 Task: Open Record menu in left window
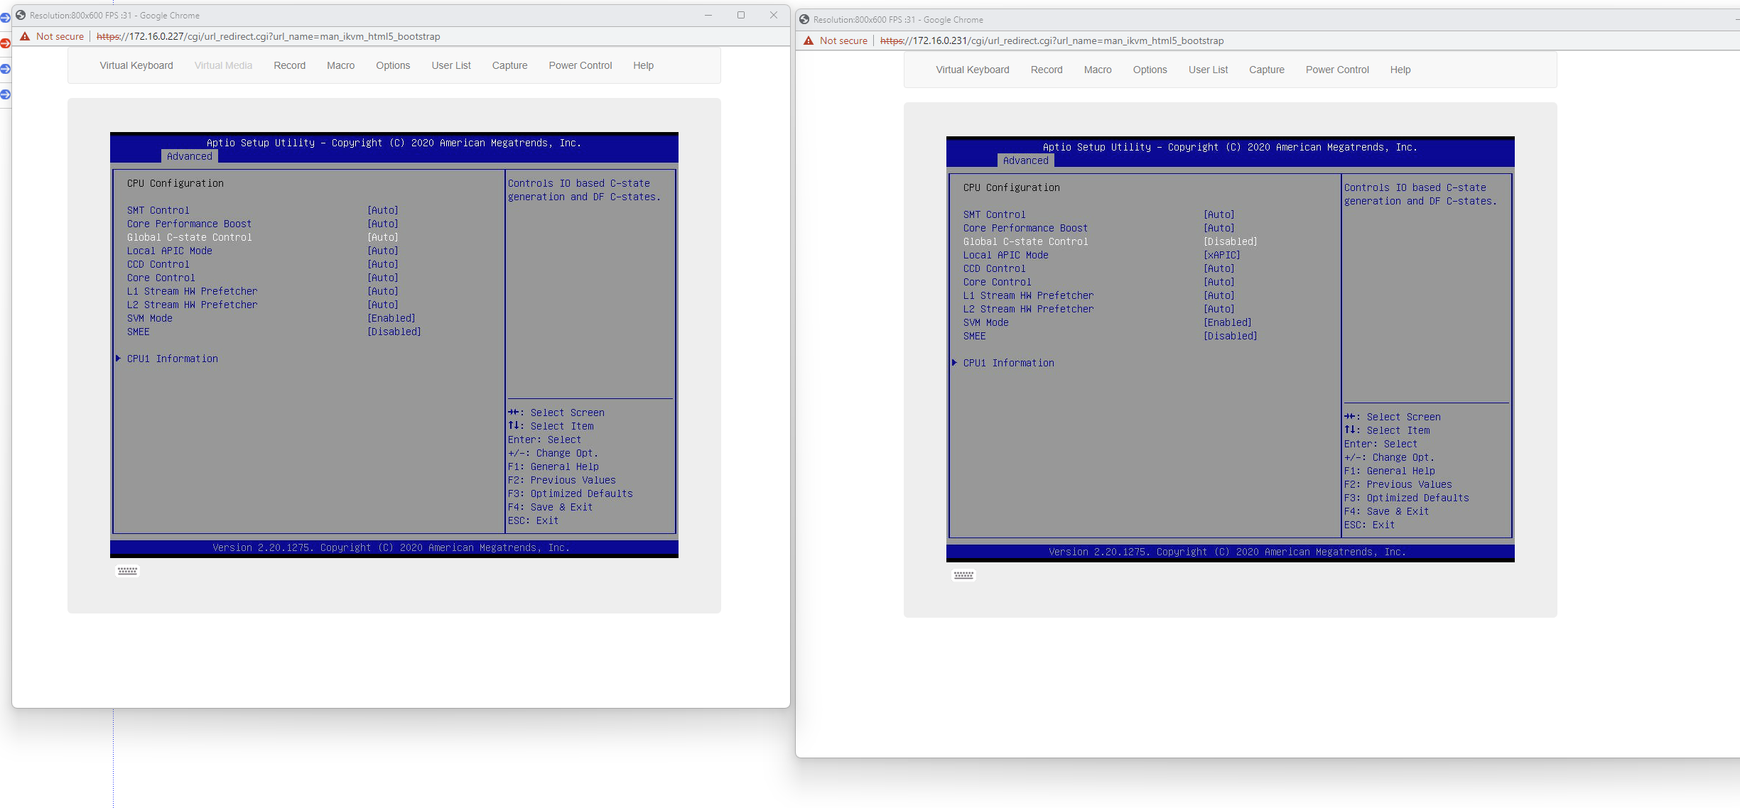click(x=290, y=65)
